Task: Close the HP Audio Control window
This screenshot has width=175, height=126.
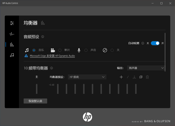Action: (170, 3)
